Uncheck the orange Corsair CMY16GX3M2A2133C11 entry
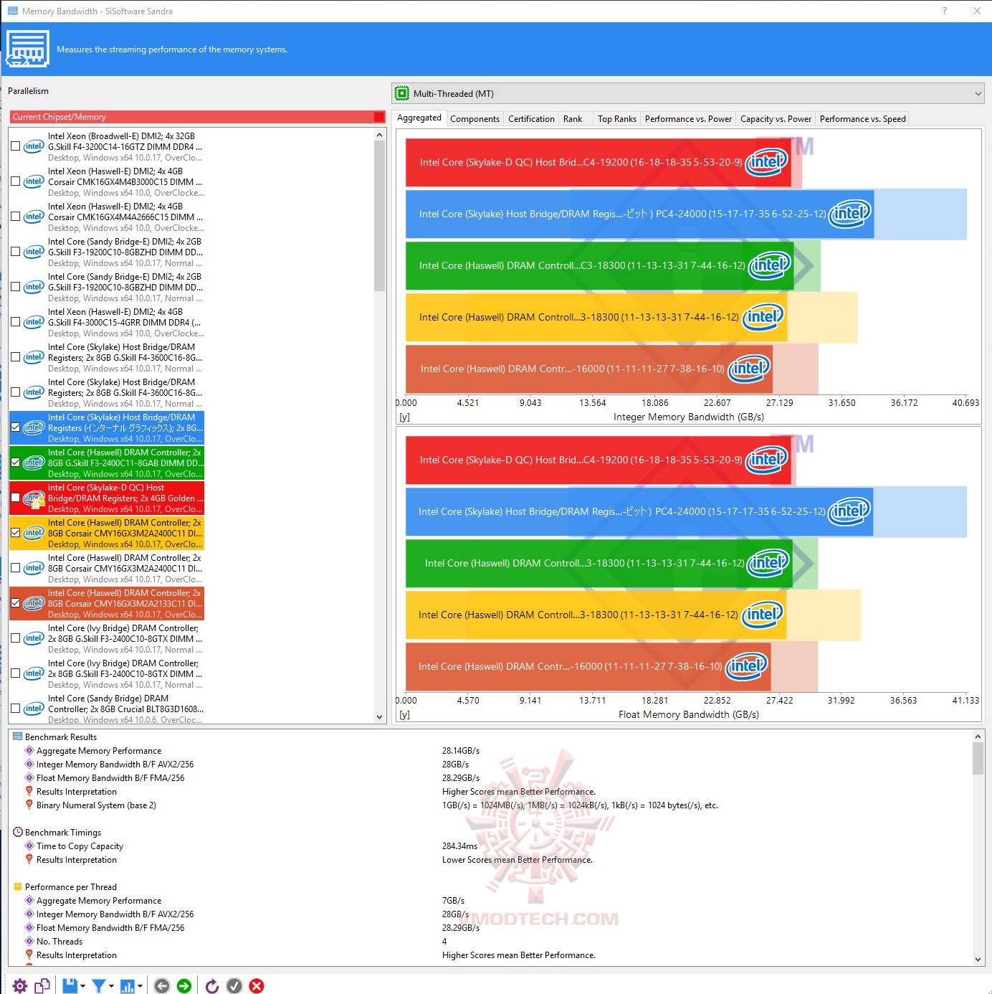The height and width of the screenshot is (994, 992). [x=15, y=603]
